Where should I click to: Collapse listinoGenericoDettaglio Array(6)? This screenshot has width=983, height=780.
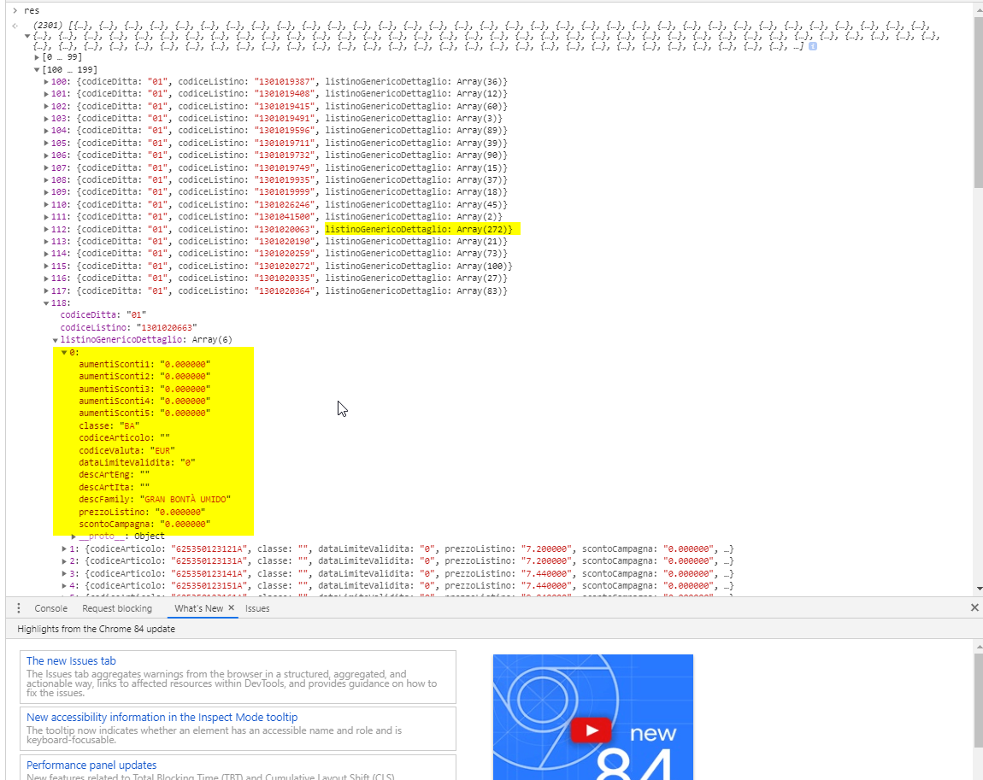click(x=56, y=340)
